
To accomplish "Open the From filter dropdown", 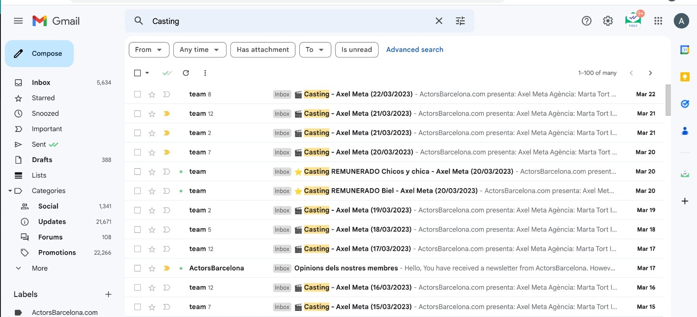I will (x=149, y=50).
